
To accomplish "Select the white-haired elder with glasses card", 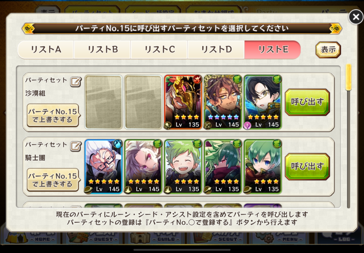I will click(x=103, y=167).
